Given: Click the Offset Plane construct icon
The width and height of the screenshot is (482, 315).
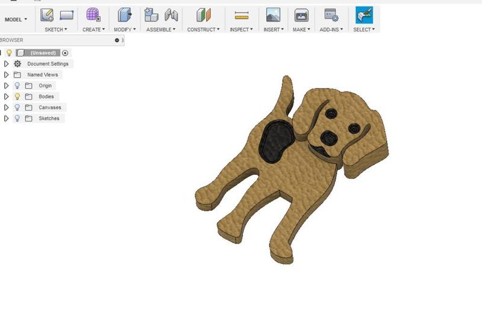Looking at the screenshot, I should click(x=204, y=14).
